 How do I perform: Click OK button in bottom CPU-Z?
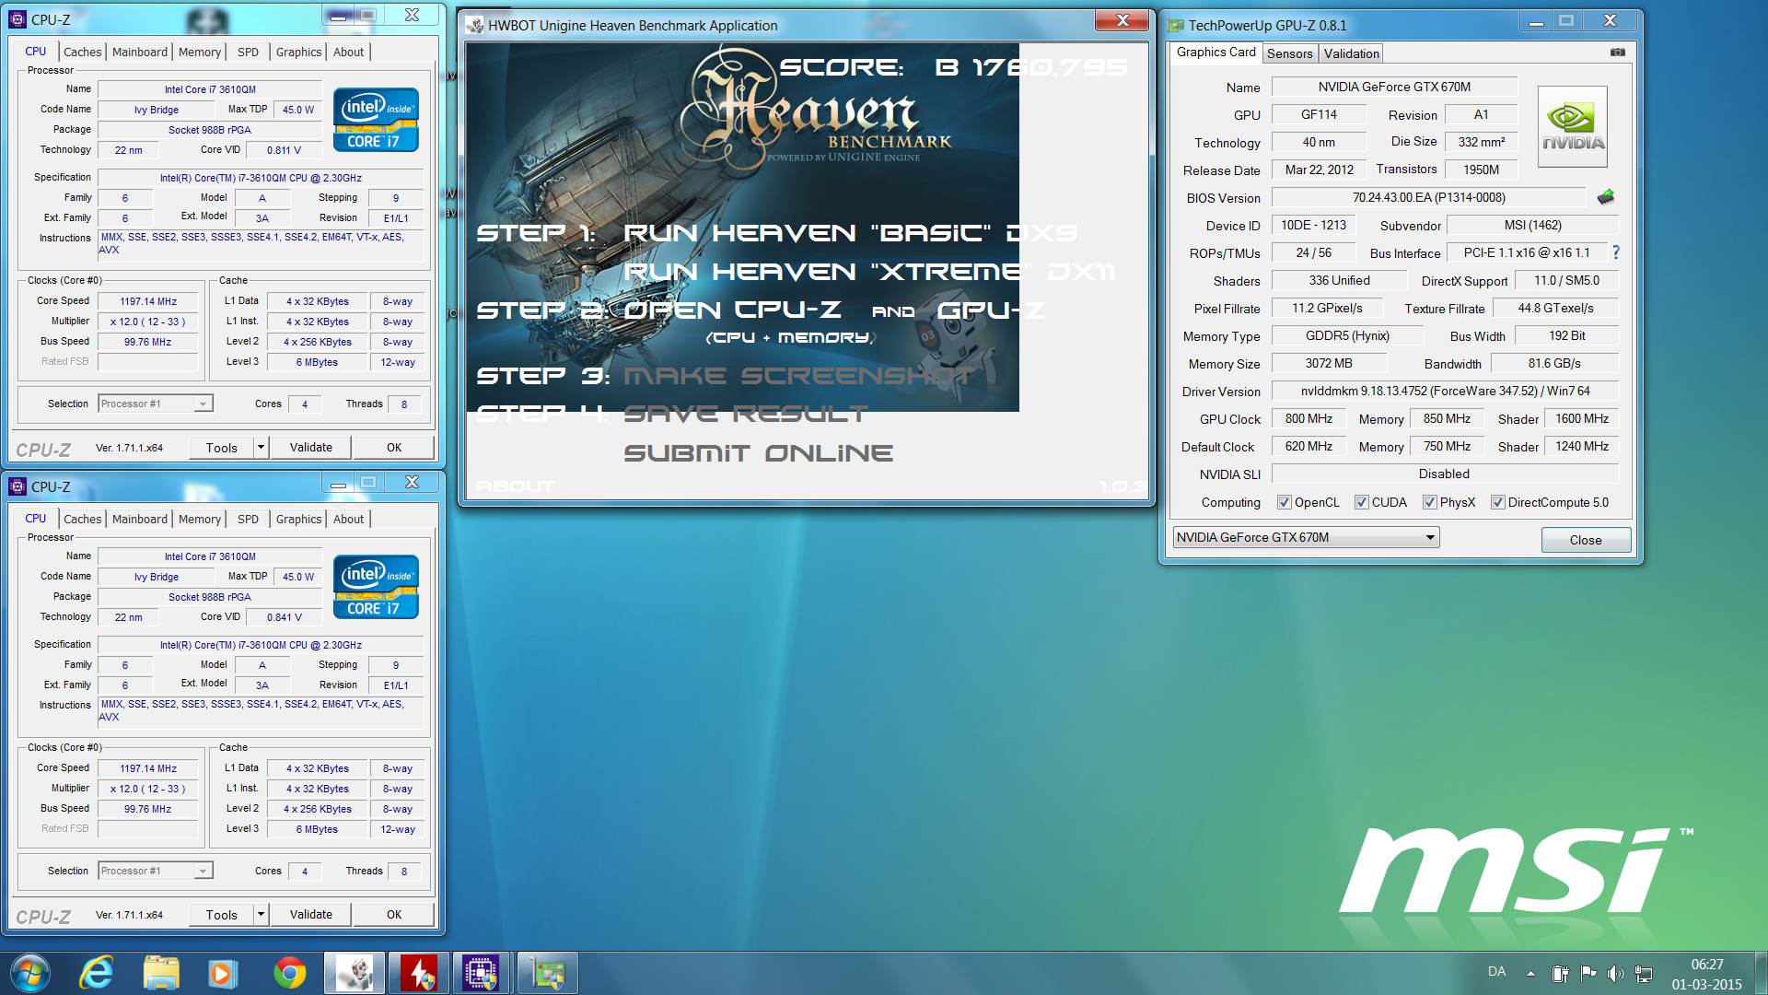click(x=394, y=915)
